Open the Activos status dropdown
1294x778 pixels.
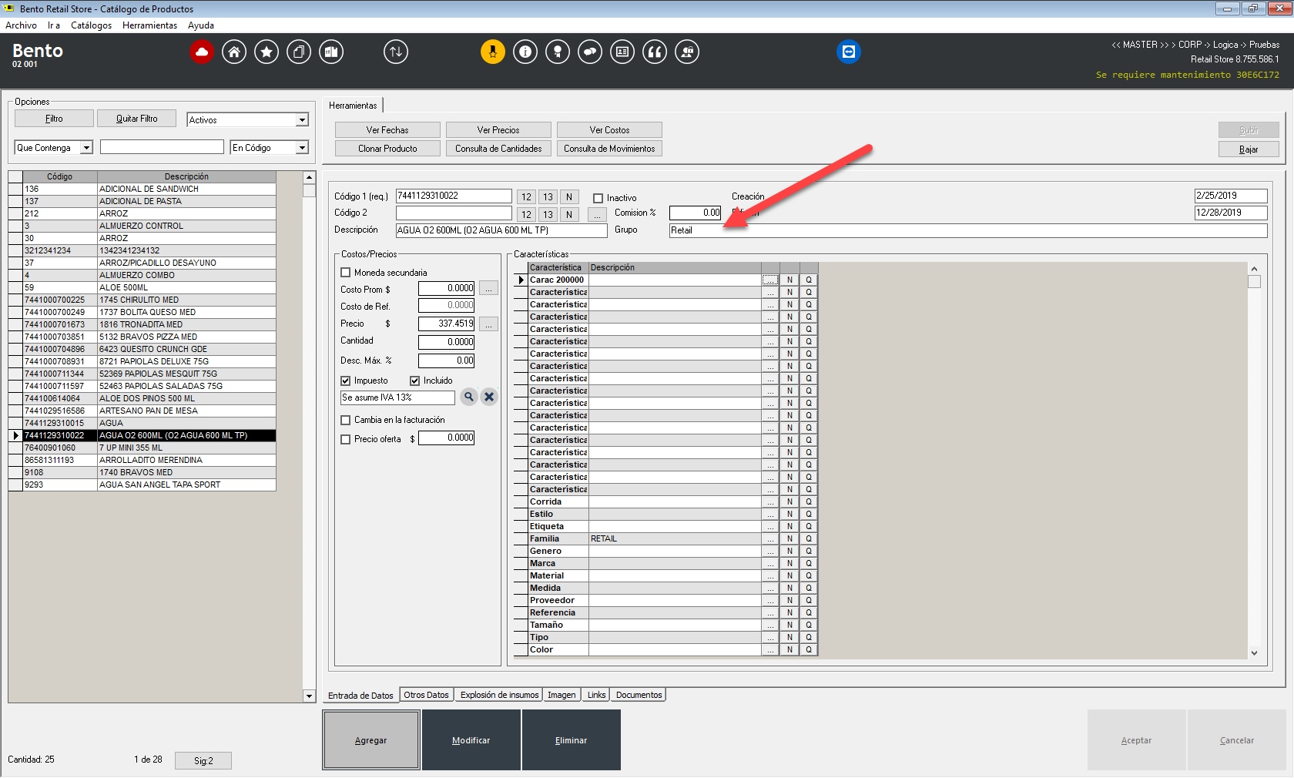pos(303,120)
